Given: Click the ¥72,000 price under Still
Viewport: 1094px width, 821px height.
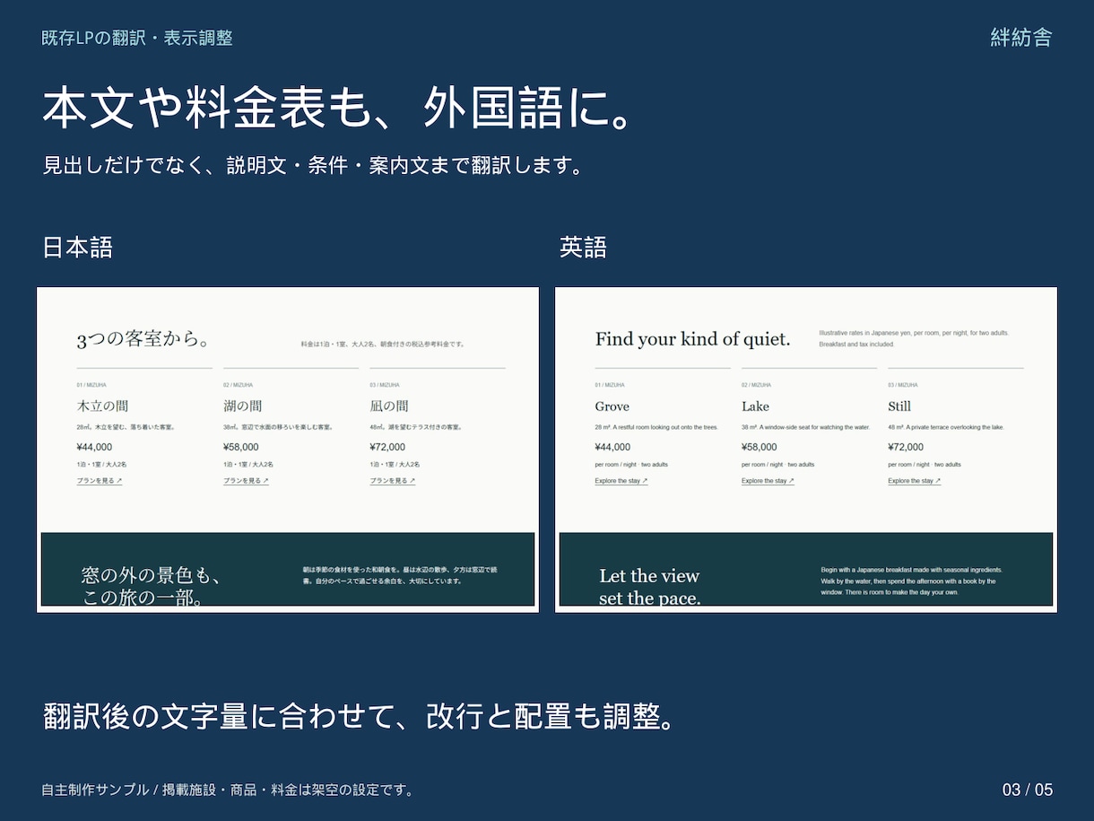Looking at the screenshot, I should (906, 447).
